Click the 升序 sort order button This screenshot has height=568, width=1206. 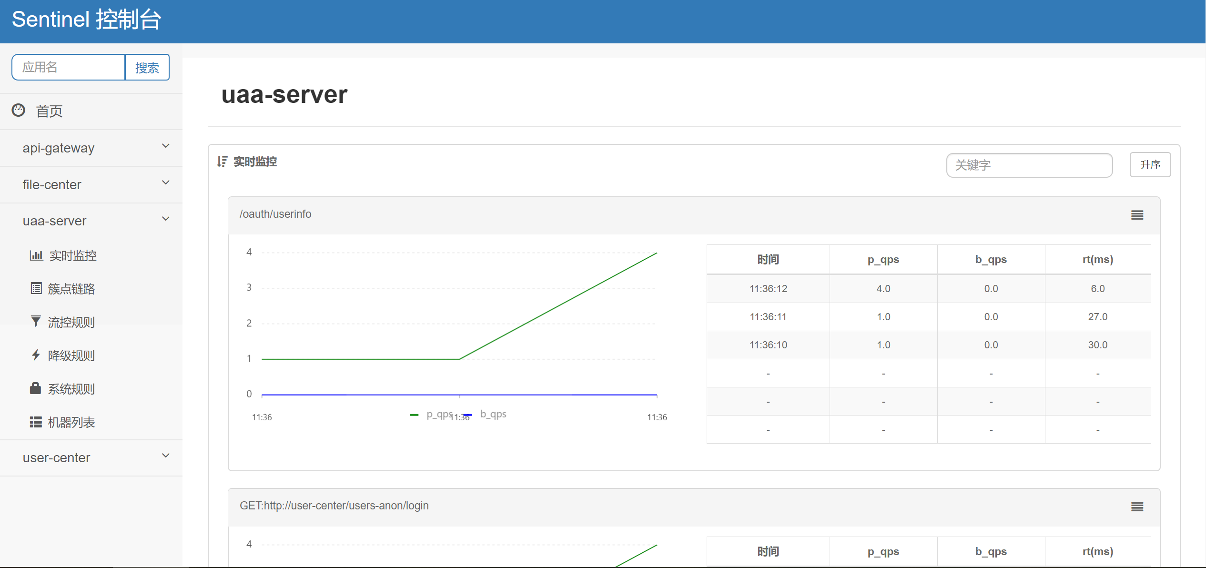1150,165
